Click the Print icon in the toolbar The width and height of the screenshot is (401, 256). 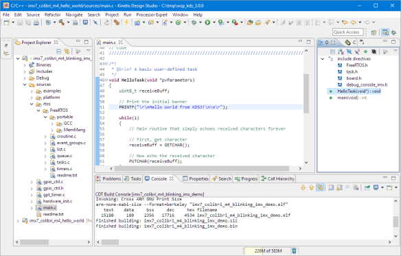36,23
